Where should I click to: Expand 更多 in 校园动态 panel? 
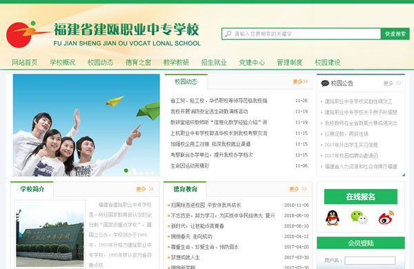(x=300, y=82)
